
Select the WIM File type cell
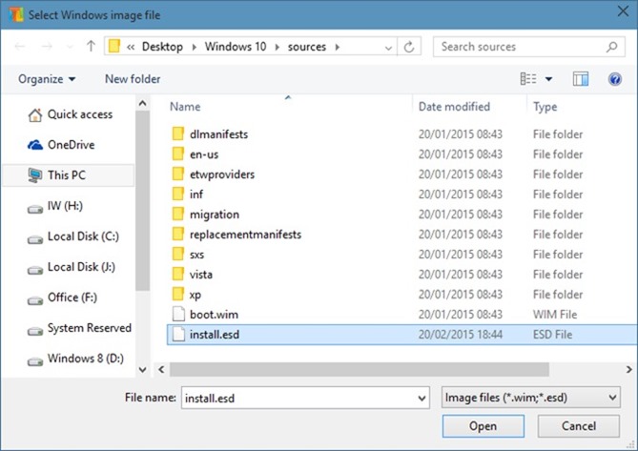[555, 315]
